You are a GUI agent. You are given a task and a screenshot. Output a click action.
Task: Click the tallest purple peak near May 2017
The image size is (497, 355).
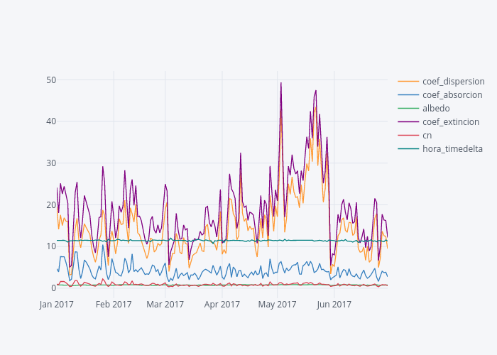click(x=281, y=83)
